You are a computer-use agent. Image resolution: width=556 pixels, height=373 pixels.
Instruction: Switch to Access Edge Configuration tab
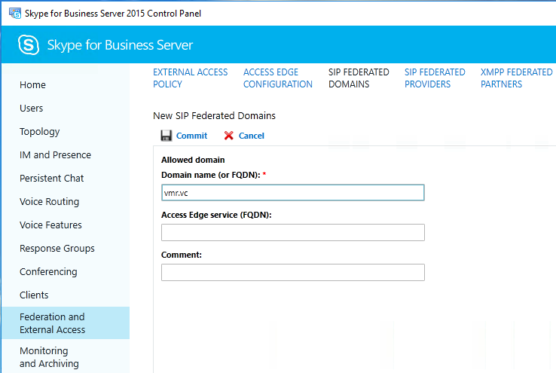[x=277, y=78]
